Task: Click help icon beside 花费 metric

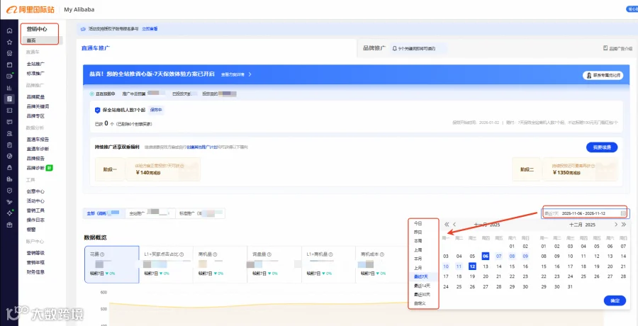Action: pyautogui.click(x=103, y=254)
